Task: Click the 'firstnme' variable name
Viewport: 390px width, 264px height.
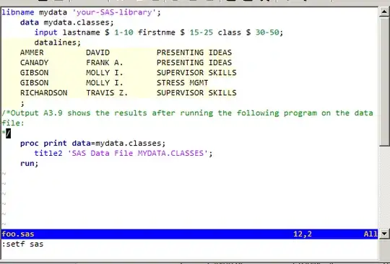Action: click(x=157, y=32)
